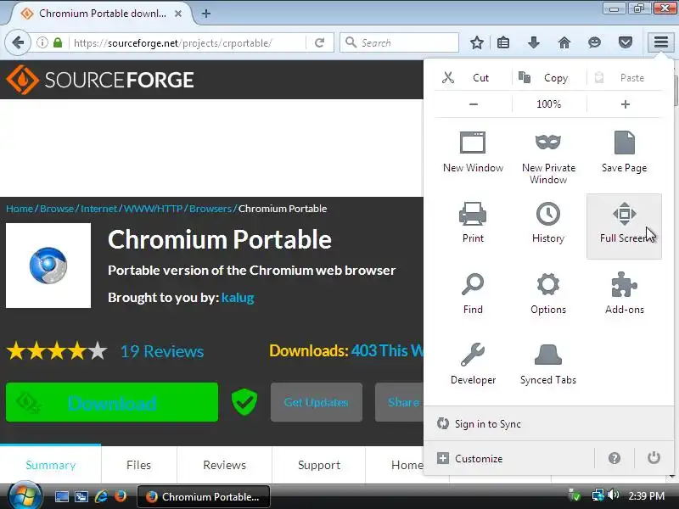Click the Back navigation arrow
679x509 pixels.
click(x=18, y=42)
